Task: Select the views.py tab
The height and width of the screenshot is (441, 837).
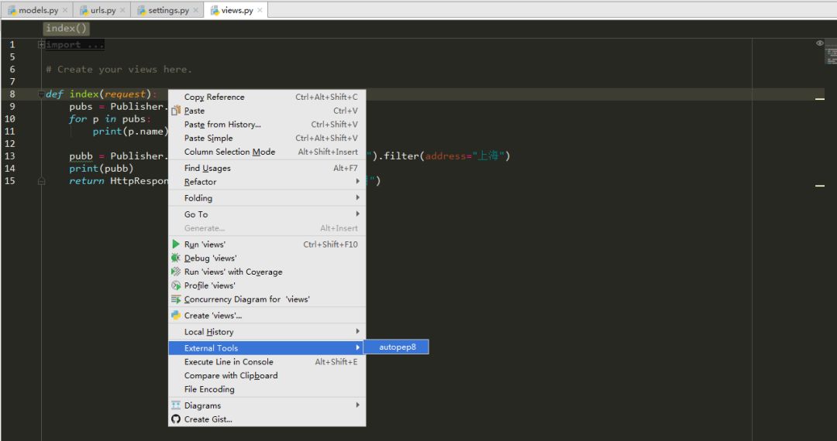Action: click(237, 10)
